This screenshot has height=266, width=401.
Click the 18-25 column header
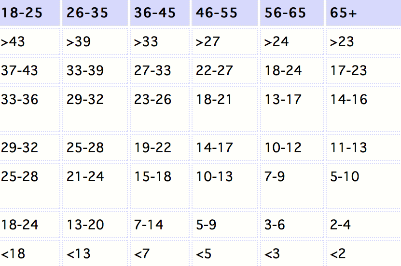pos(29,13)
